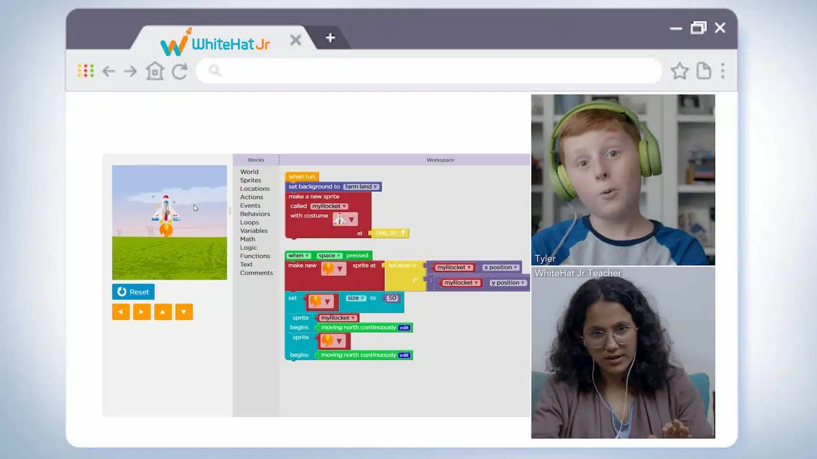Click edit next to moving north continuously
Viewport: 817px width, 459px height.
pos(404,327)
